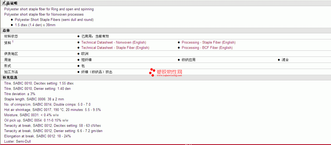
Task: Click the 欧洲 region value
Action: (85, 54)
